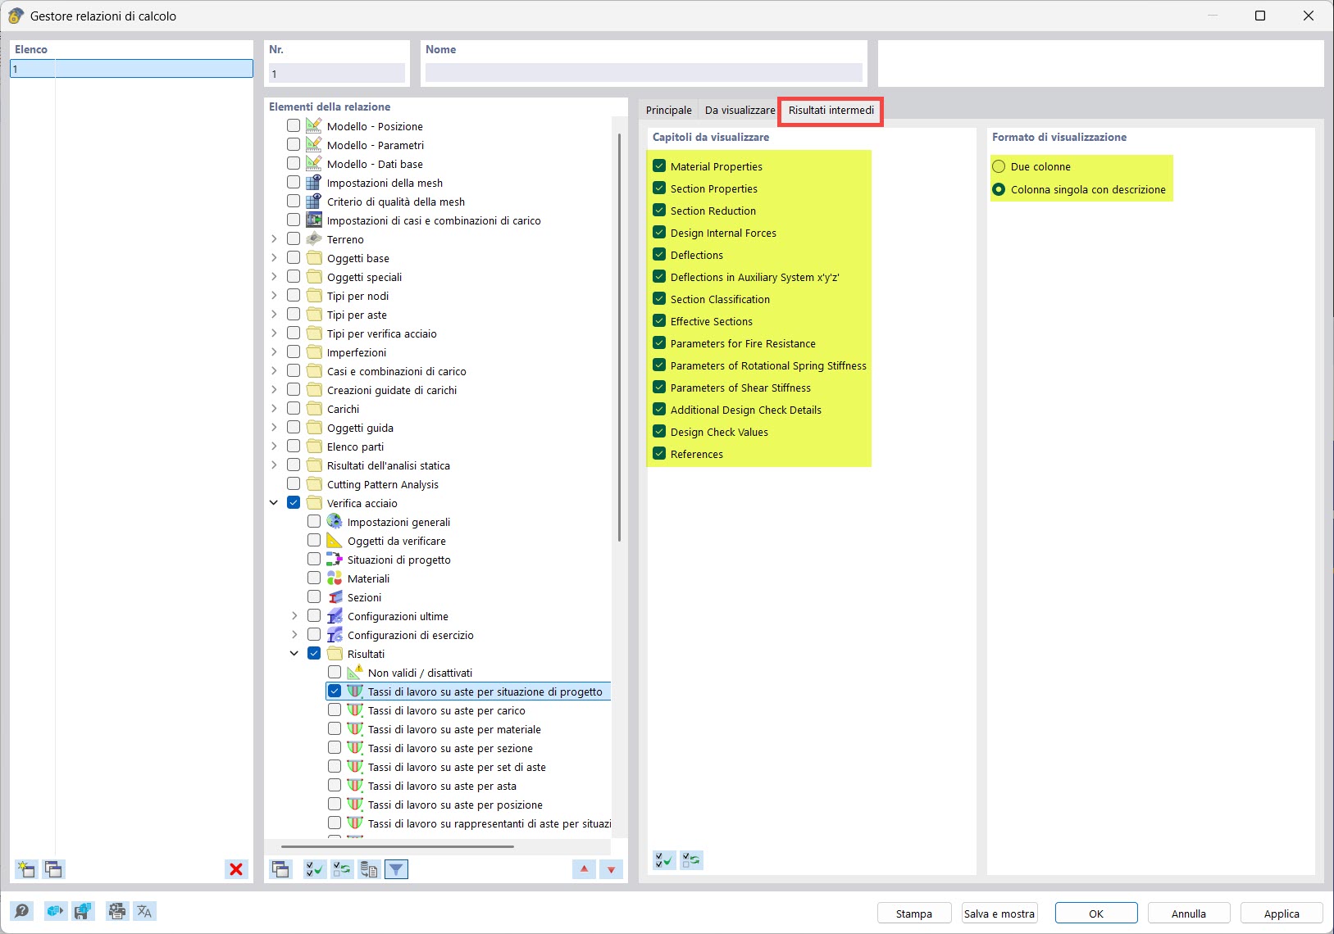Expand the Configurazioni ultime node
This screenshot has height=934, width=1334.
[294, 615]
